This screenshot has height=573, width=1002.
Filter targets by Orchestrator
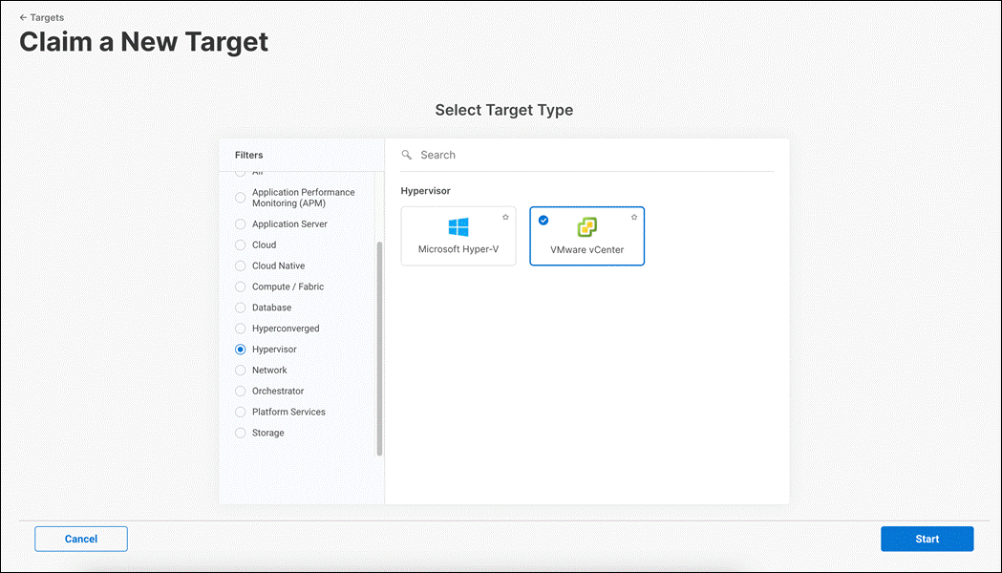click(240, 391)
